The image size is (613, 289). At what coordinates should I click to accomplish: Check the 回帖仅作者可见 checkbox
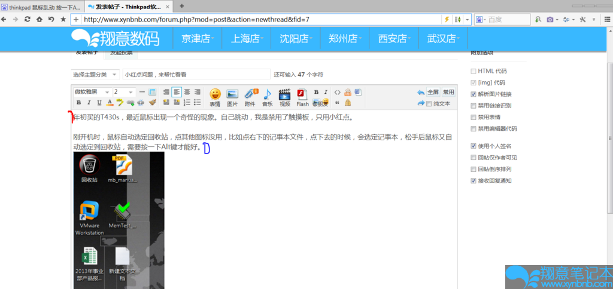pyautogui.click(x=474, y=158)
